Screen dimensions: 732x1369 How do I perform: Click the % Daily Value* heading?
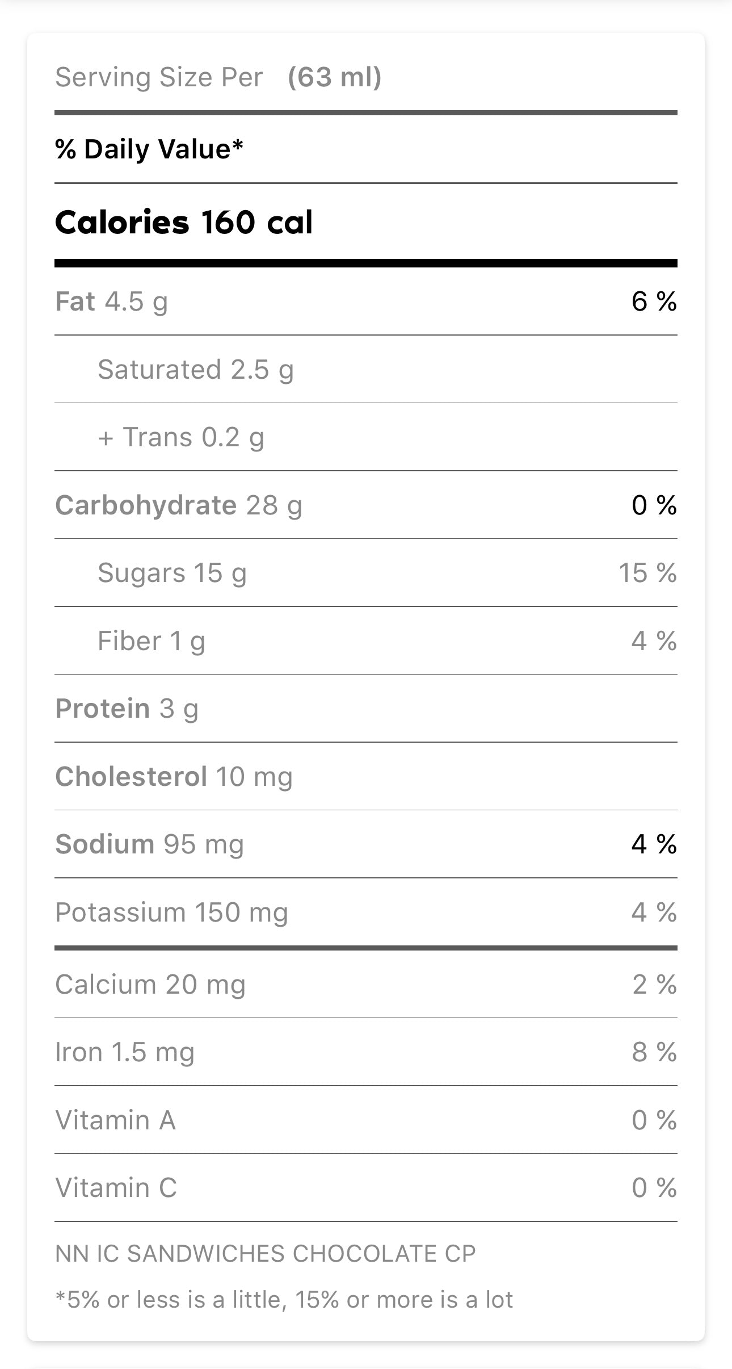click(149, 149)
